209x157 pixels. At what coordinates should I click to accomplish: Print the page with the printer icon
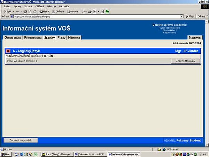[90, 12]
